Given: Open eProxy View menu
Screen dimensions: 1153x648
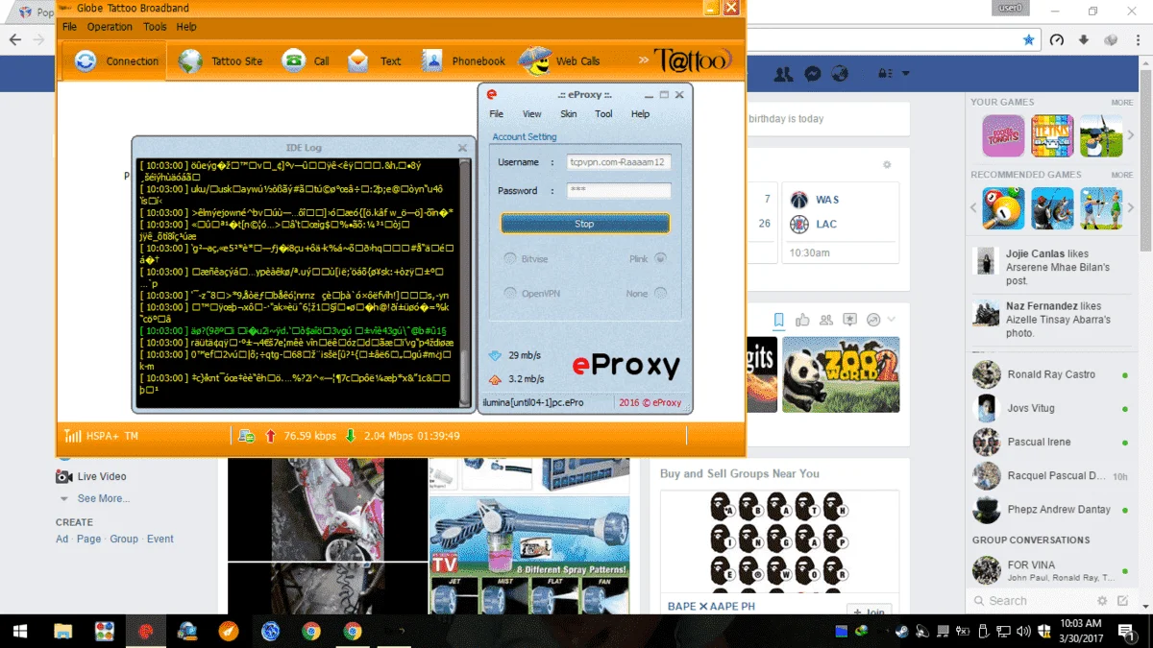Looking at the screenshot, I should pos(531,113).
